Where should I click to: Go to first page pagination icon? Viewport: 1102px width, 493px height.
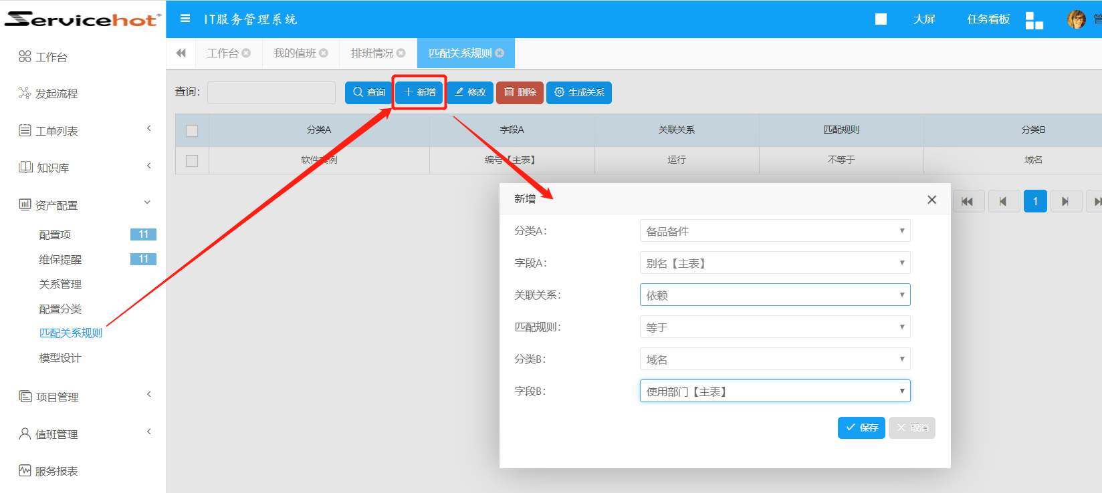click(967, 201)
